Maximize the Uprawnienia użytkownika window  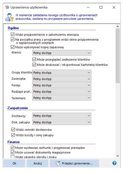(101, 7)
